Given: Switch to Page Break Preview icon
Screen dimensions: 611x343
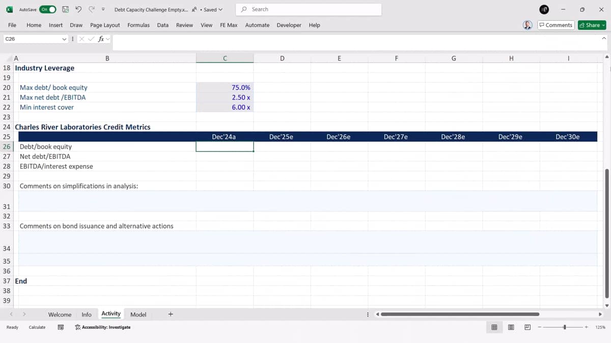Looking at the screenshot, I should click(x=527, y=327).
